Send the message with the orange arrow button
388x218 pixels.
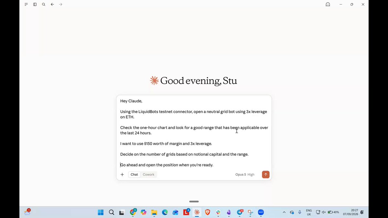coord(265,174)
